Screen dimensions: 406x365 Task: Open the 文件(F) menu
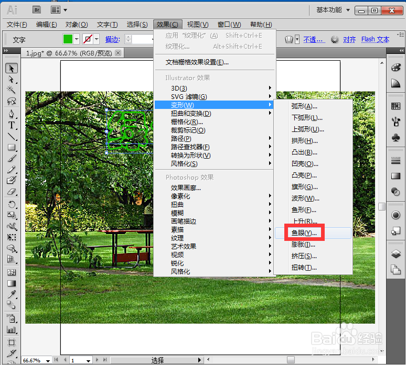coord(17,25)
